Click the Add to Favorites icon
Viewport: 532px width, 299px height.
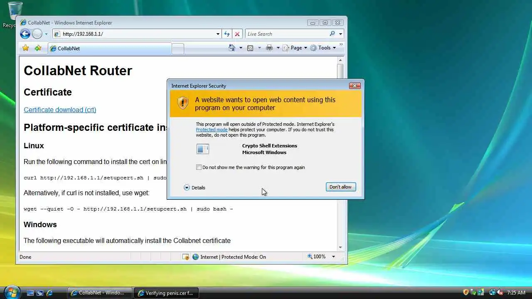[x=38, y=48]
